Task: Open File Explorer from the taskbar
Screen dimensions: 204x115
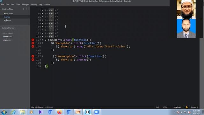Action: pyautogui.click(x=22, y=112)
